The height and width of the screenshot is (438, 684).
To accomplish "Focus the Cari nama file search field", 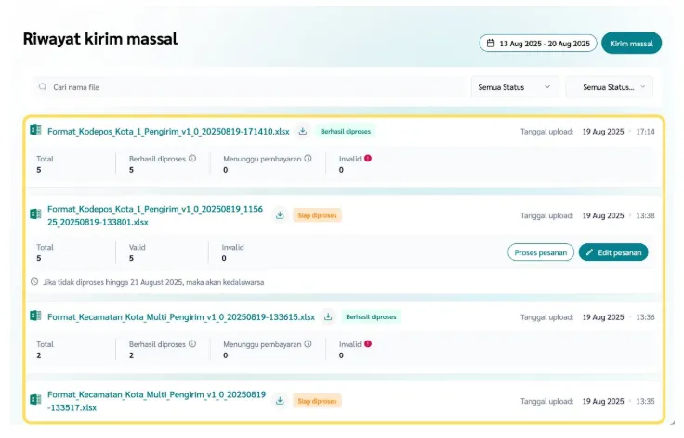I will [251, 87].
